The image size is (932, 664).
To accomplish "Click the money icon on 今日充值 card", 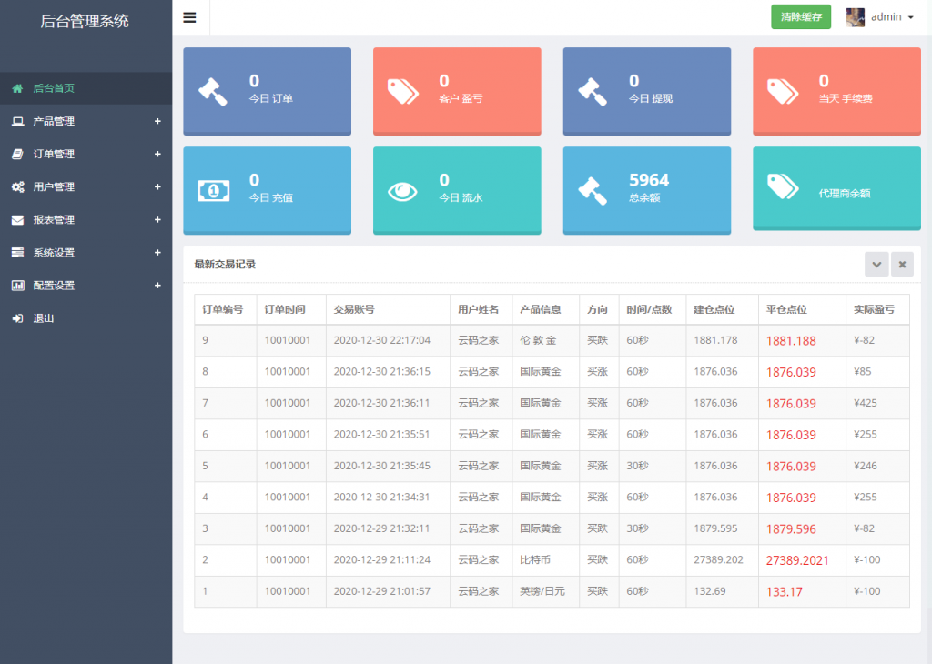I will pos(213,190).
